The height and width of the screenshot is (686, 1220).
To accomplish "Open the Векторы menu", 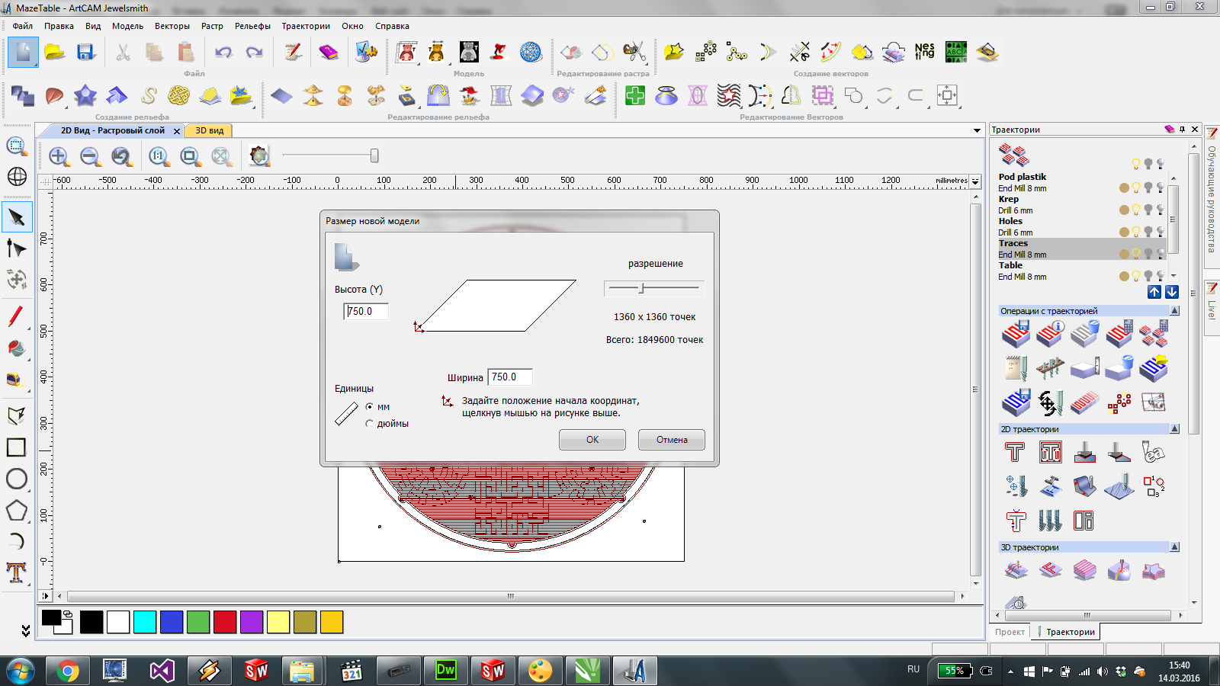I will tap(172, 26).
